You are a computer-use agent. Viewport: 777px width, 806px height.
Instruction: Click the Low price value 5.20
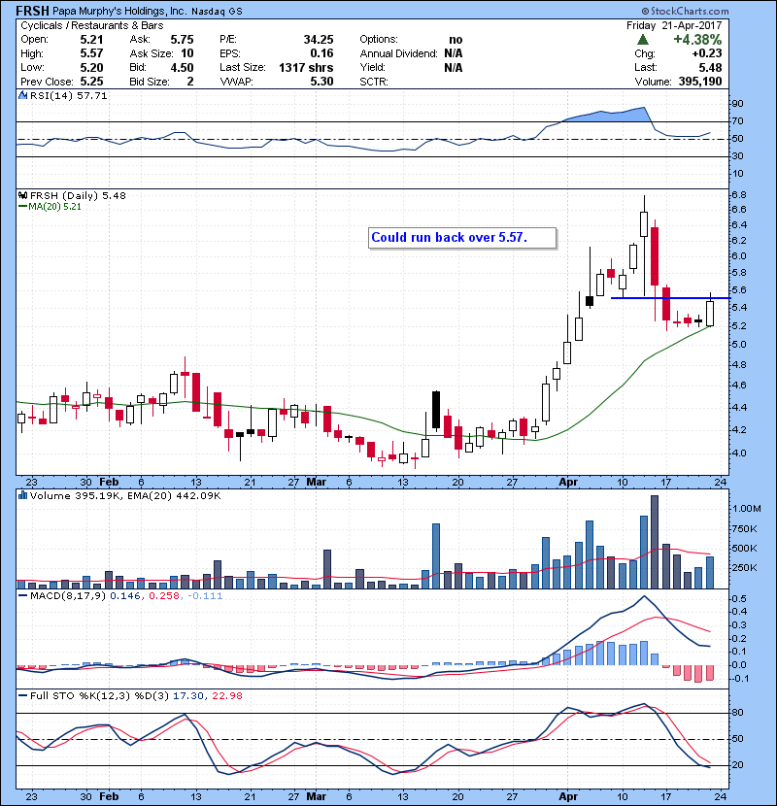coord(91,67)
